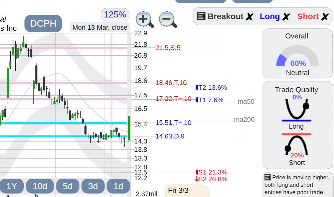Image resolution: width=334 pixels, height=197 pixels.
Task: Click the Mon 13 Mar, close date label
Action: (100, 27)
